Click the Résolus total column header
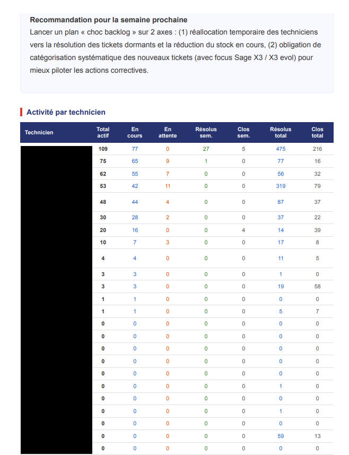The height and width of the screenshot is (455, 349). click(x=281, y=132)
